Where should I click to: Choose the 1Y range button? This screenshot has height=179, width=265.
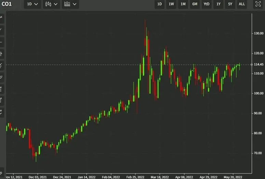click(x=218, y=4)
